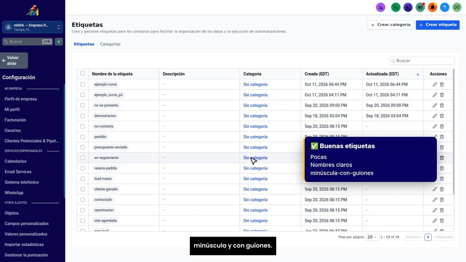Click the Volver atrás button
The width and height of the screenshot is (466, 262).
[14, 61]
